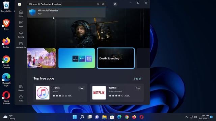Select Brave browser desktop shortcut
The width and height of the screenshot is (216, 121).
(6, 25)
